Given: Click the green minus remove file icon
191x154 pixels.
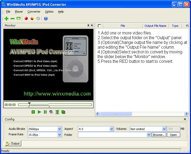Looking at the screenshot, I should (12, 19).
